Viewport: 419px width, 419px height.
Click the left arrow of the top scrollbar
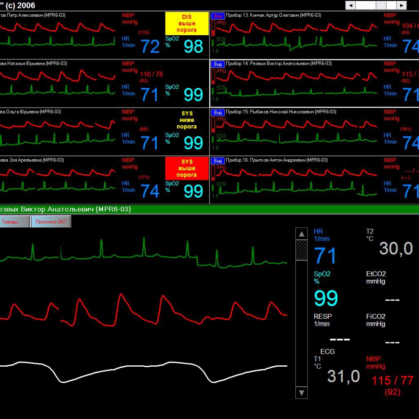click(x=350, y=5)
